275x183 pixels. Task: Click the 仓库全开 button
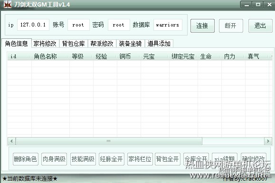[196, 159]
